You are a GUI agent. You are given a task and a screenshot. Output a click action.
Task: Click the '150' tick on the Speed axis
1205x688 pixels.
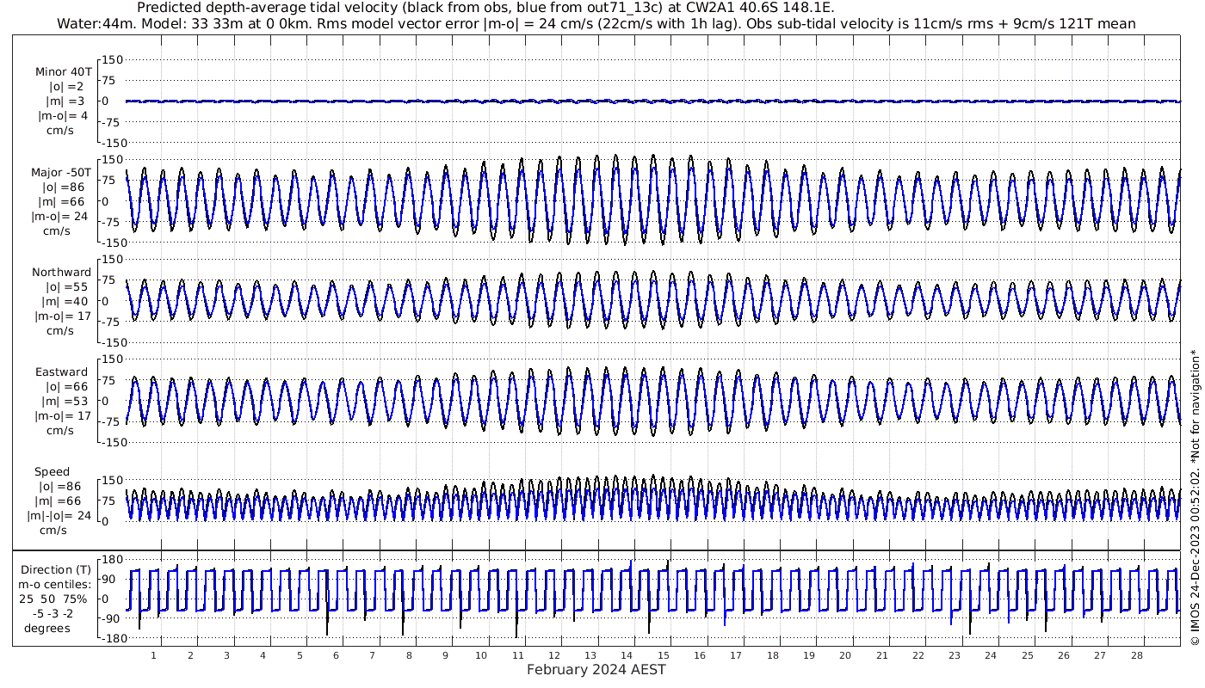[114, 480]
